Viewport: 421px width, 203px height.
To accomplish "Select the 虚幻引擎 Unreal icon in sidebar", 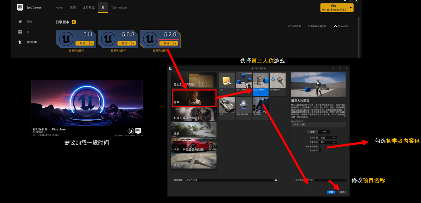I will [x=20, y=42].
